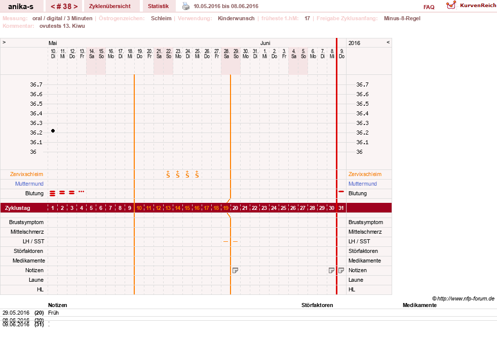Click the printer icon beside the date range

tap(186, 6)
